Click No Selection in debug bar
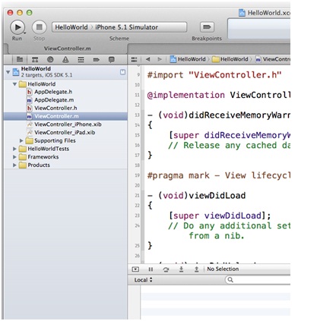Screen dimensions: 317x321 [223, 269]
